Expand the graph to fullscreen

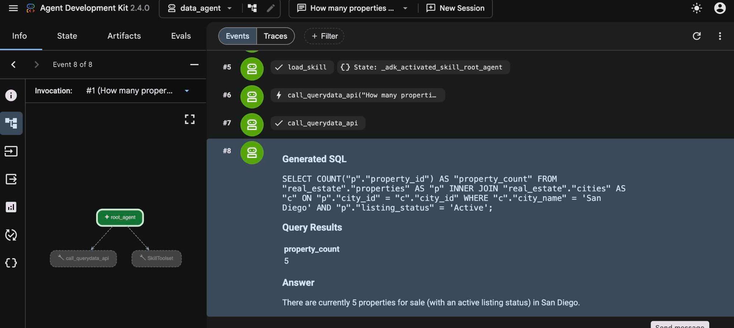coord(190,119)
